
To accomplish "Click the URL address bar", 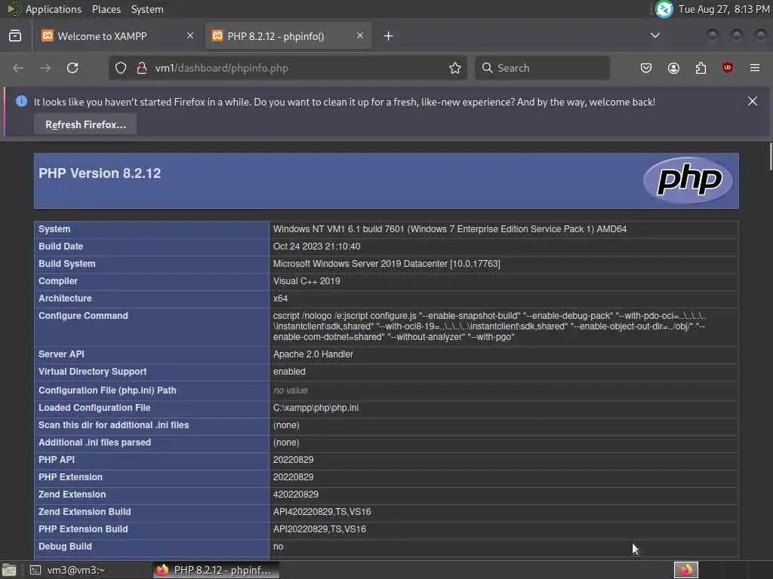I will pyautogui.click(x=288, y=68).
